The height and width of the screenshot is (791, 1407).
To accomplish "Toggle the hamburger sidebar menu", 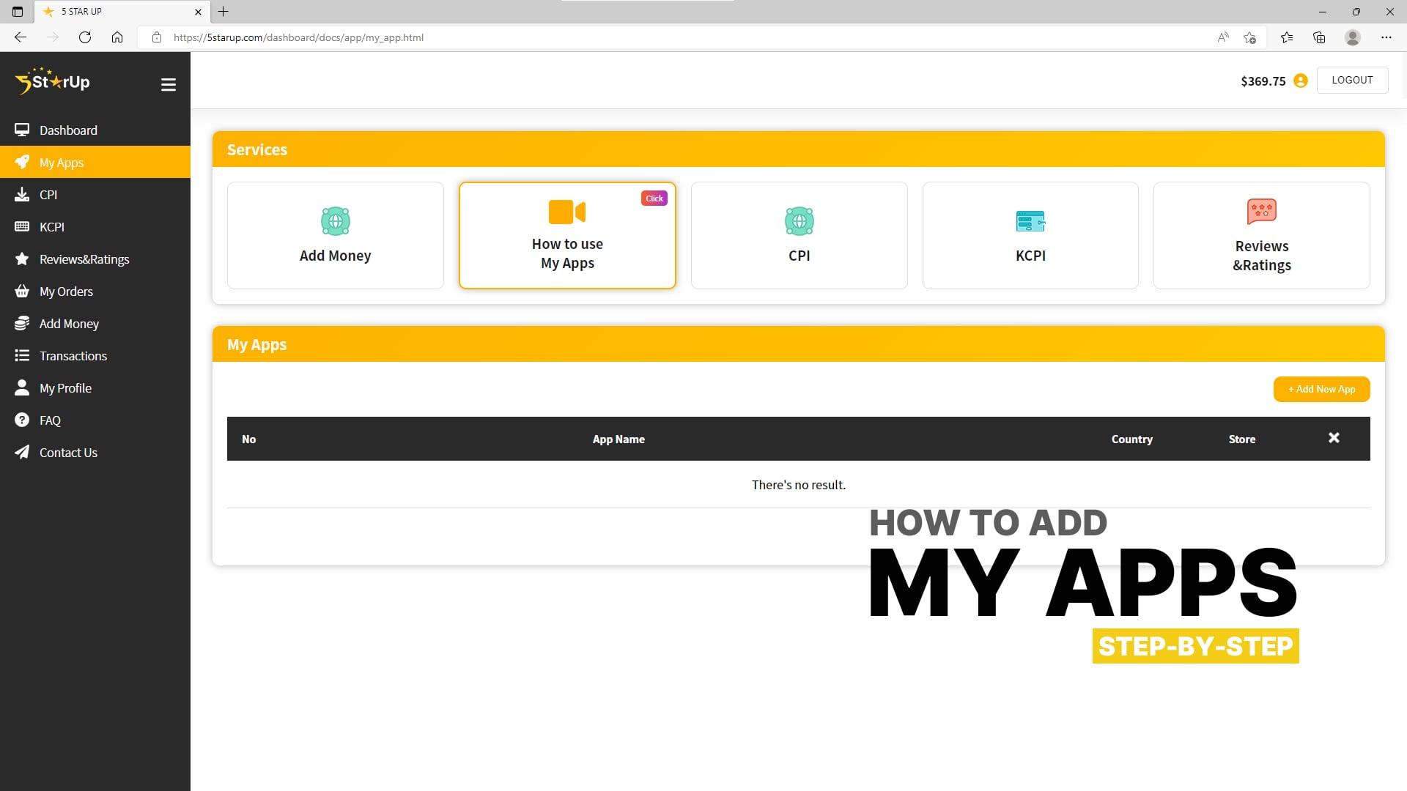I will [x=168, y=85].
